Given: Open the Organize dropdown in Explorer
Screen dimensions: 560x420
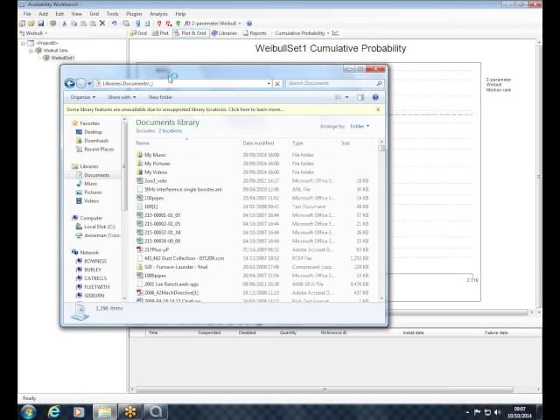Looking at the screenshot, I should click(83, 97).
